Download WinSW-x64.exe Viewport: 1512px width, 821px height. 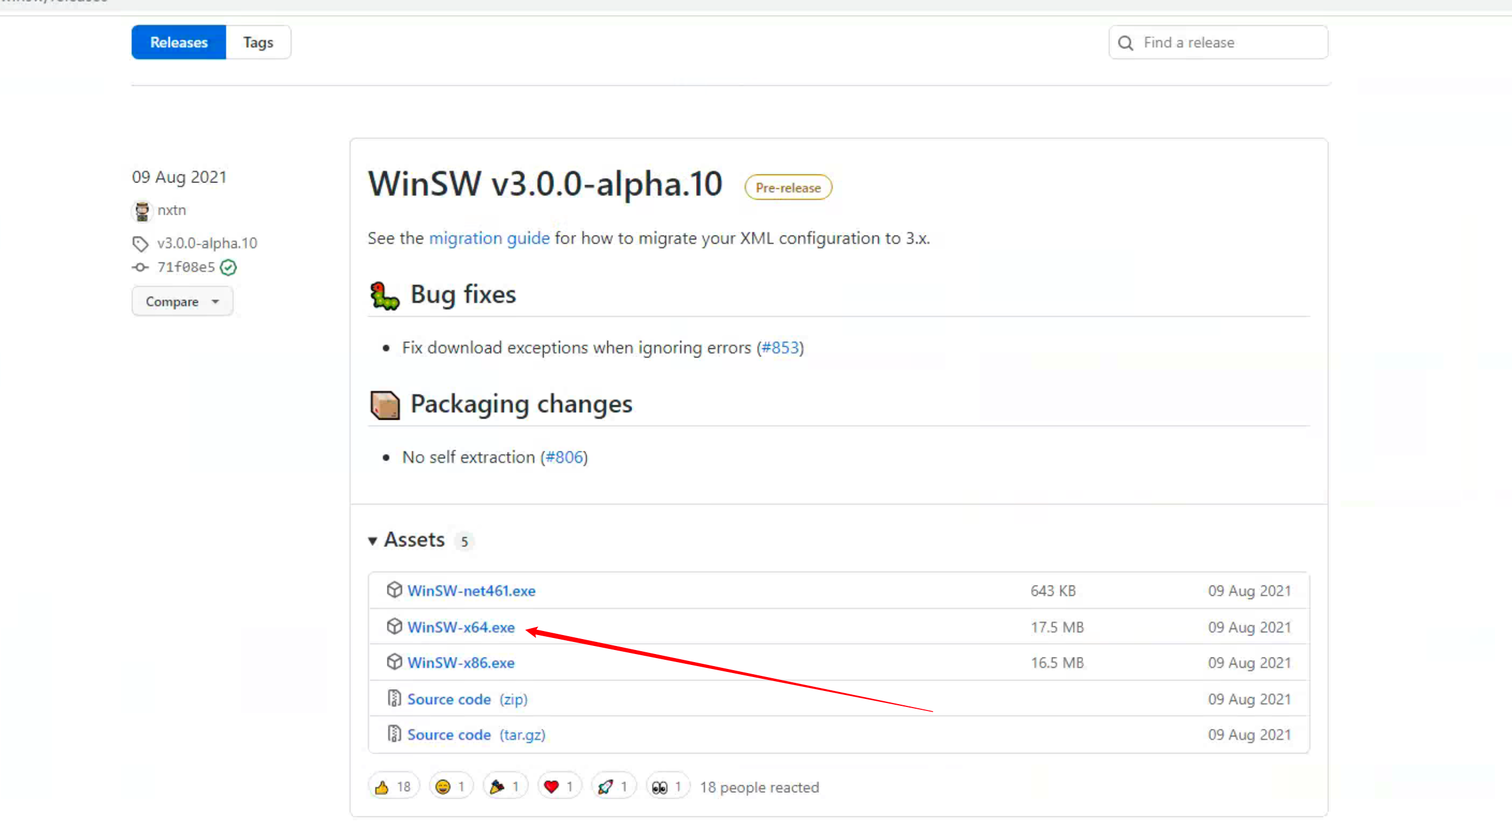click(461, 627)
